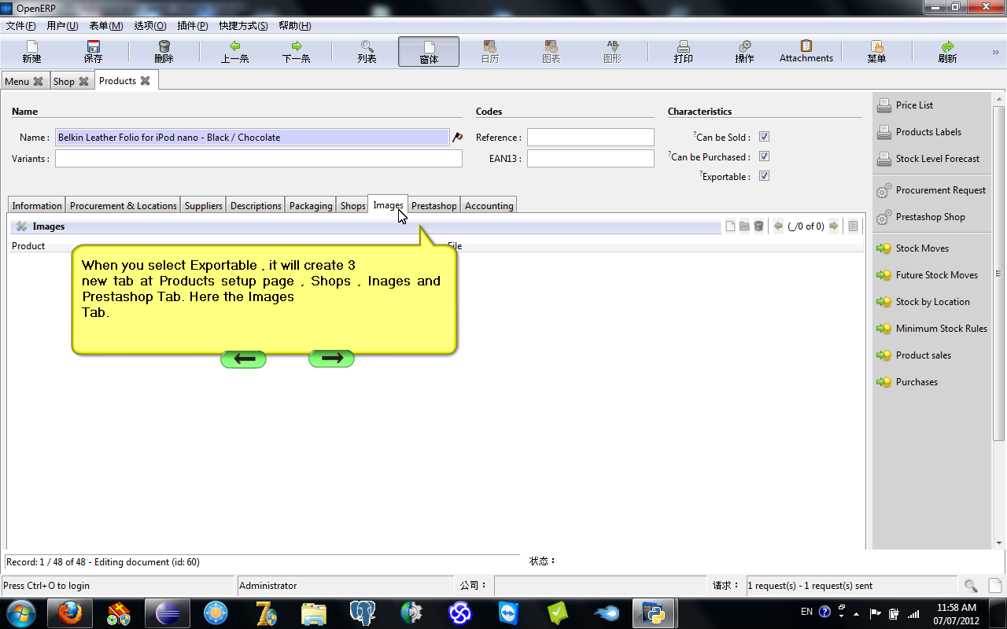
Task: Click the EAN13 input field
Action: [591, 158]
